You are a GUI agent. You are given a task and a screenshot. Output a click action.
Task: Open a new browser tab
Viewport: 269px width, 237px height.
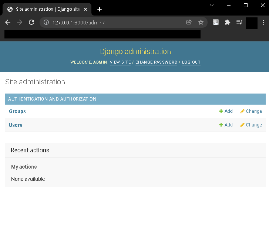pyautogui.click(x=100, y=9)
